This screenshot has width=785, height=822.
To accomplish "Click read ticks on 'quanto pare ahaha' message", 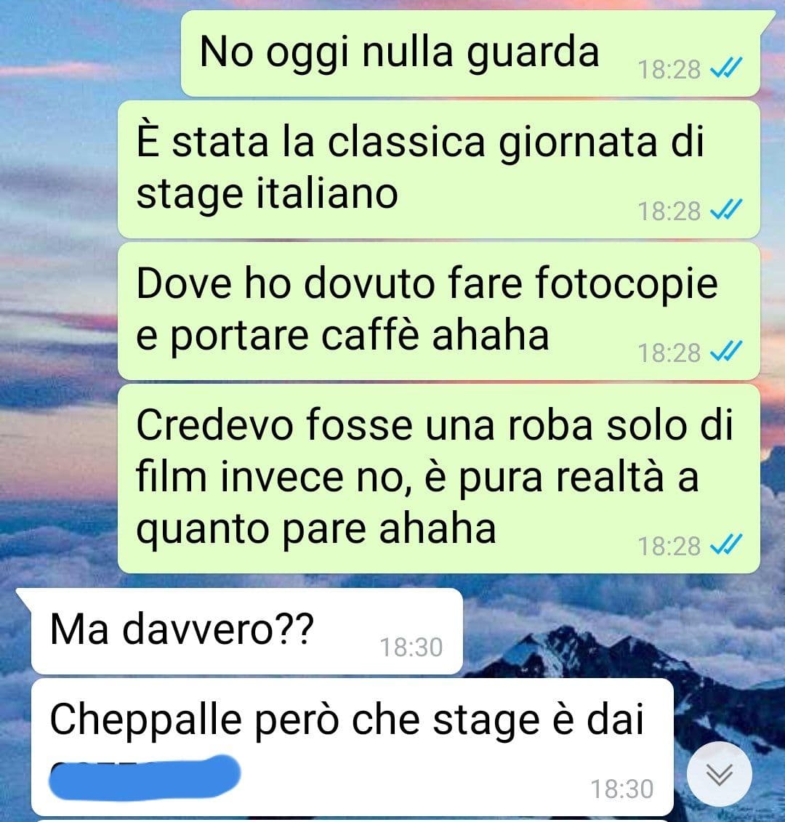I will coord(726,544).
